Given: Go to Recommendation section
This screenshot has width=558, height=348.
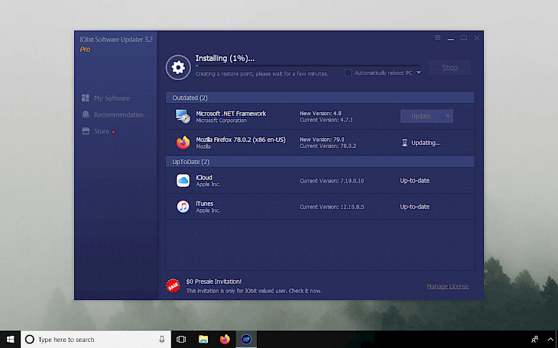Looking at the screenshot, I should tap(118, 114).
